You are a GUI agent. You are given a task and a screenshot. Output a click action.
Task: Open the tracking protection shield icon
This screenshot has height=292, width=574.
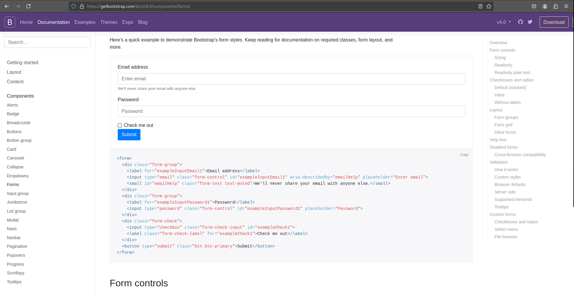pos(74,6)
